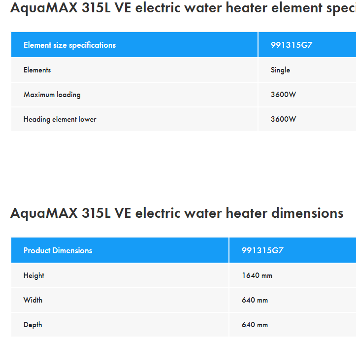
Task: Select the 'Depth' row label
Action: 32,325
